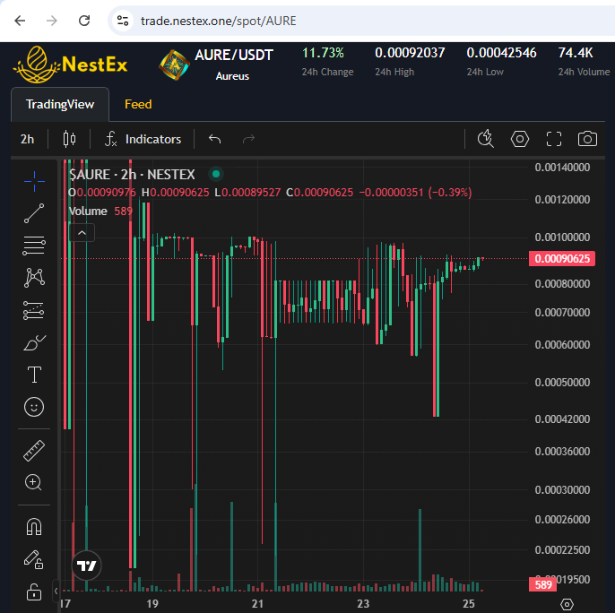Undo the last chart action
Image resolution: width=615 pixels, height=613 pixels.
pyautogui.click(x=214, y=139)
